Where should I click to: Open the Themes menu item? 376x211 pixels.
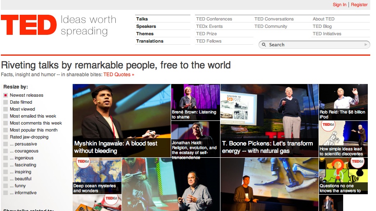145,34
